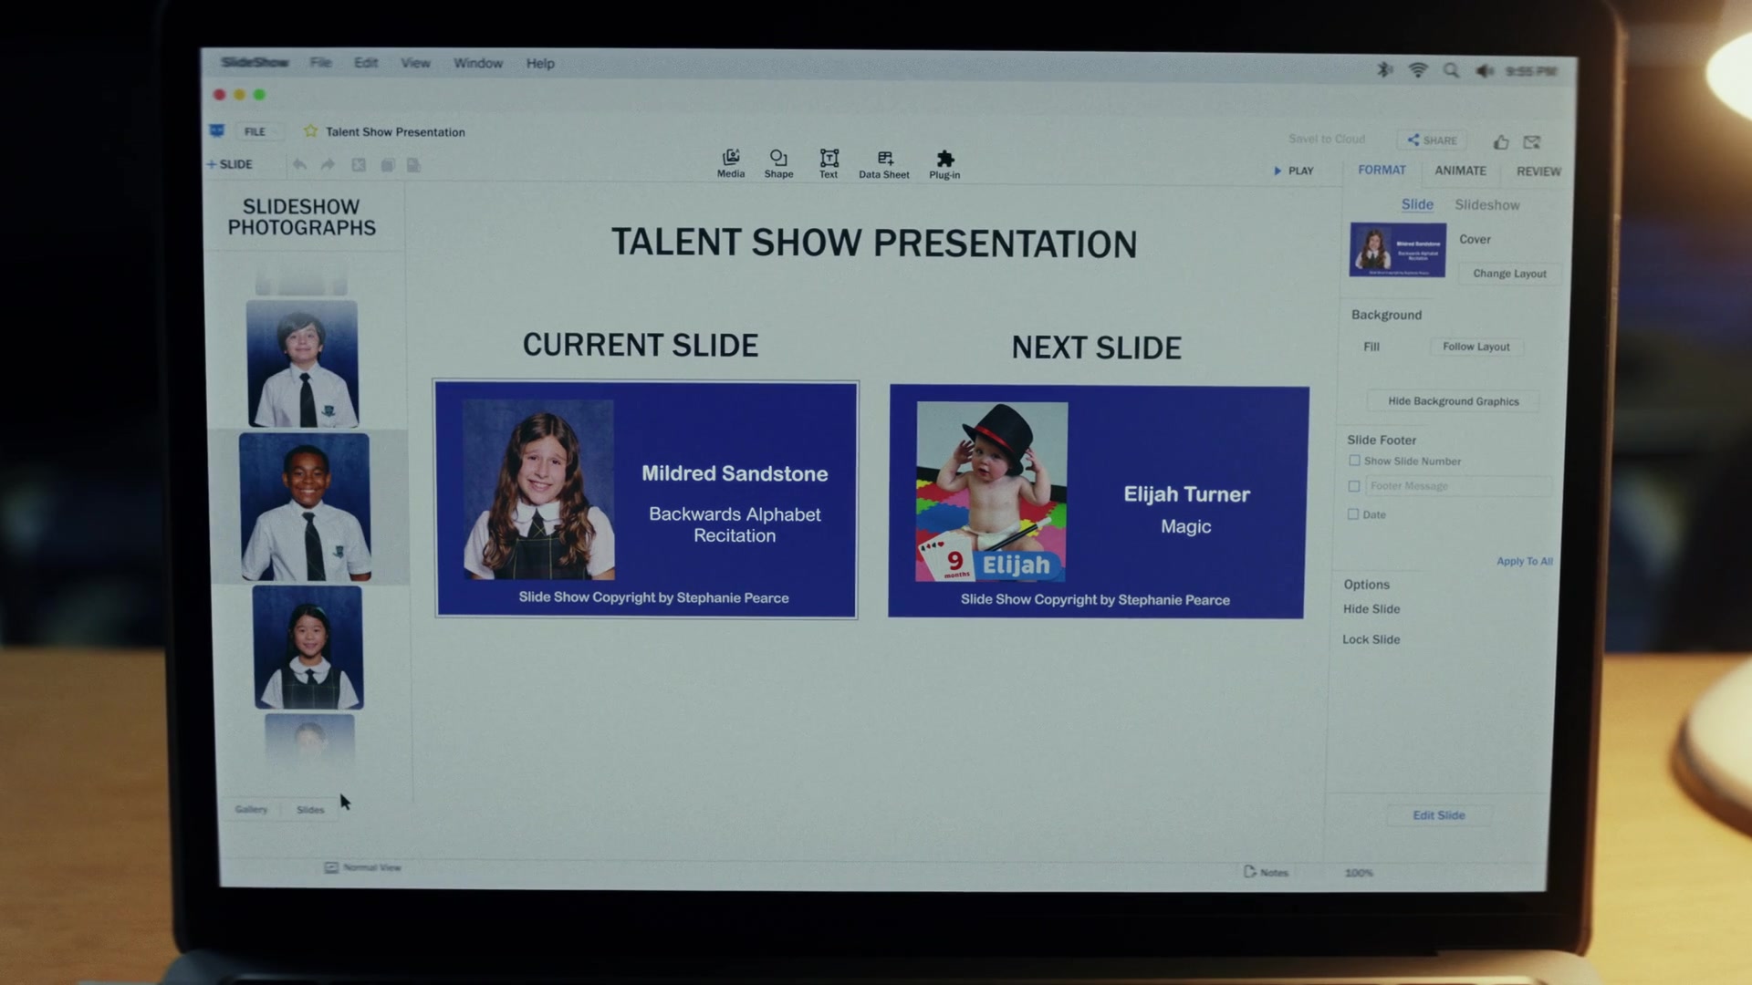Open the Help menu
The image size is (1752, 985).
coord(540,64)
